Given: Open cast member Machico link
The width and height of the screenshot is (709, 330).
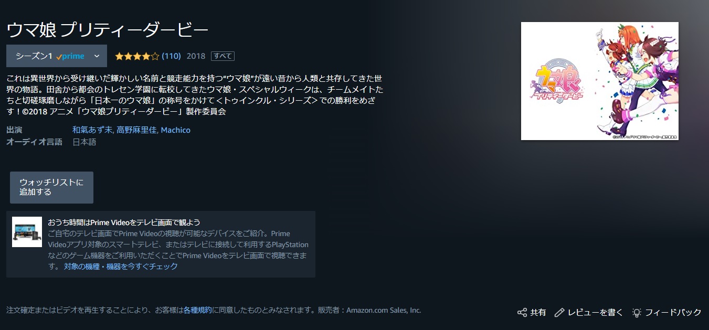Looking at the screenshot, I should click(x=176, y=130).
